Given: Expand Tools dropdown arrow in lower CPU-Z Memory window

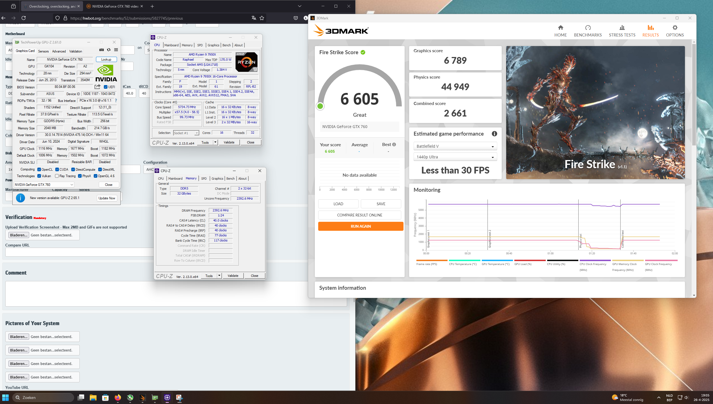Looking at the screenshot, I should (219, 276).
